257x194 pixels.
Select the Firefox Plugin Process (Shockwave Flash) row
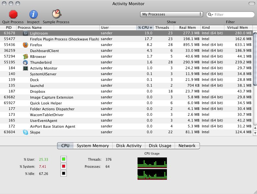tap(126, 39)
